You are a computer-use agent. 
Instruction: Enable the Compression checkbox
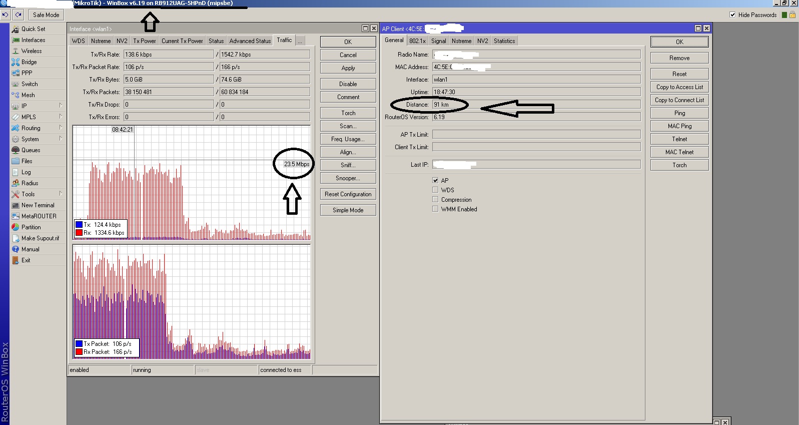click(x=435, y=199)
